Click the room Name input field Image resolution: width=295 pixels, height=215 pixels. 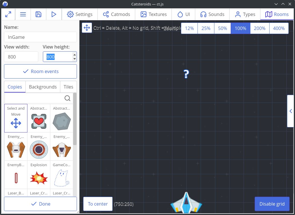(x=40, y=37)
